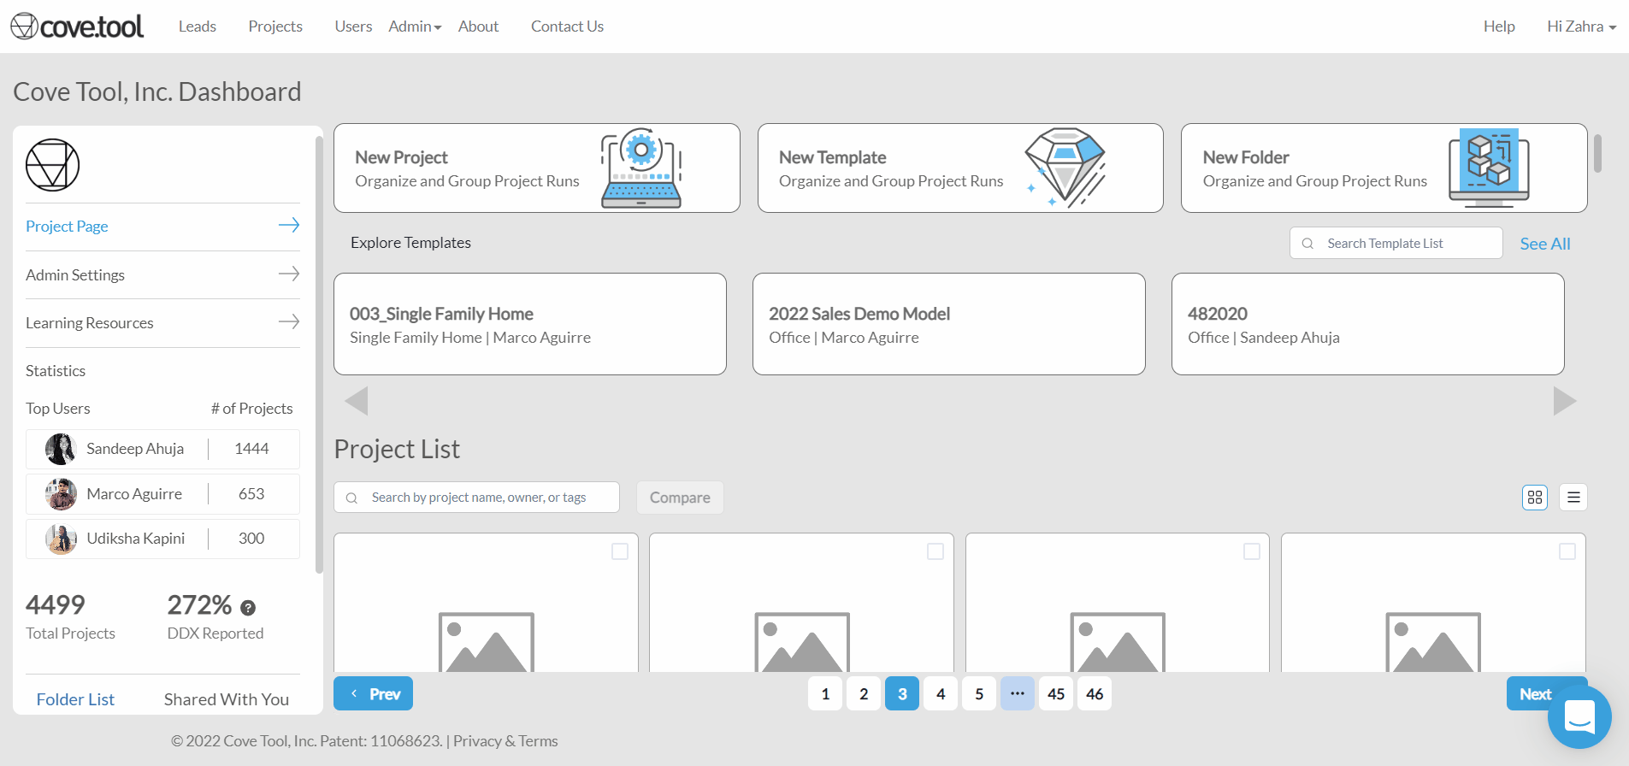Click See All templates link
This screenshot has height=766, width=1629.
(x=1545, y=244)
